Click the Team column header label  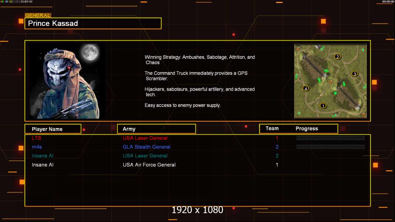(x=272, y=128)
